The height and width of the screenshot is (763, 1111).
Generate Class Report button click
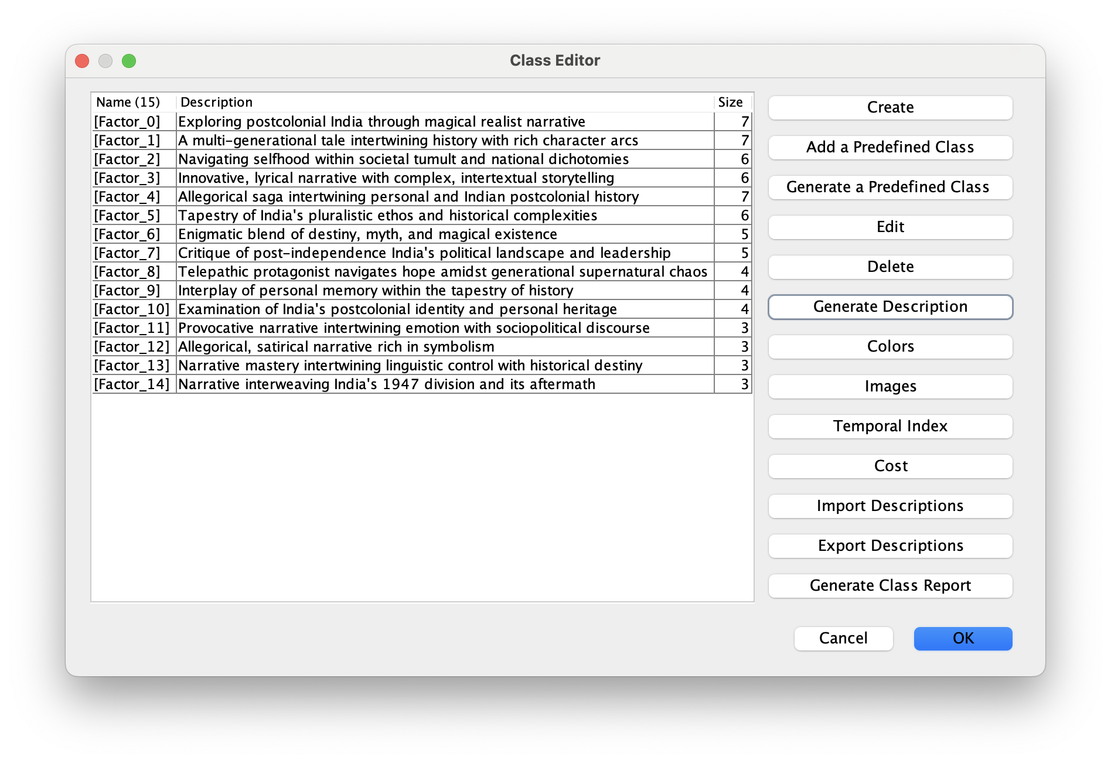pyautogui.click(x=890, y=586)
